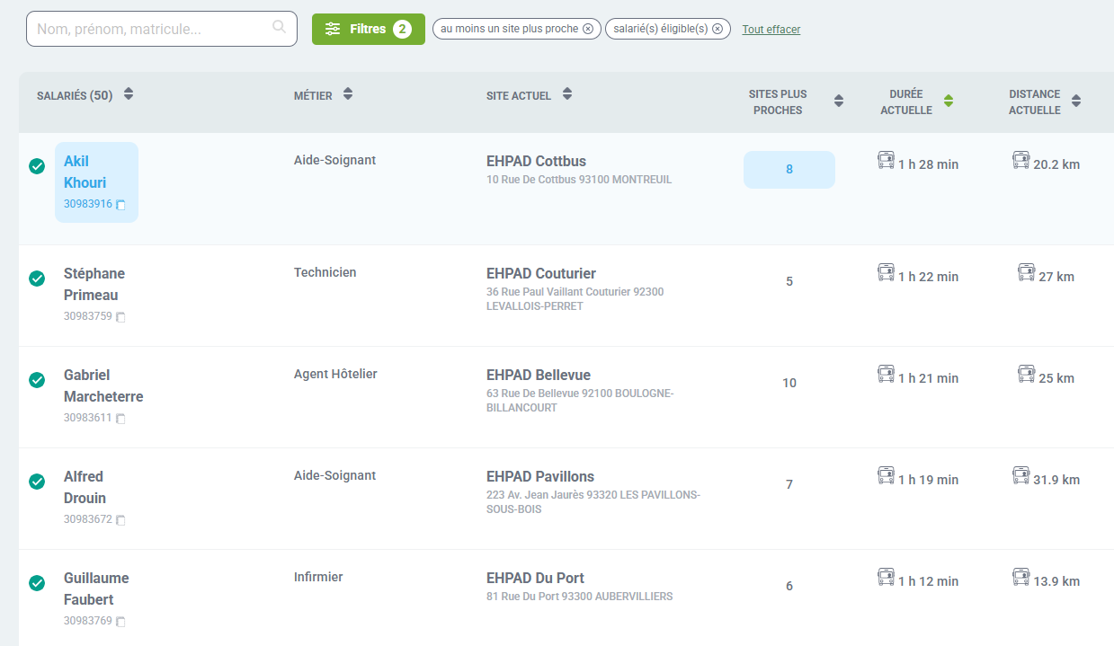This screenshot has width=1114, height=646.
Task: Copy matricule 30983916 with the copy icon
Action: [120, 205]
